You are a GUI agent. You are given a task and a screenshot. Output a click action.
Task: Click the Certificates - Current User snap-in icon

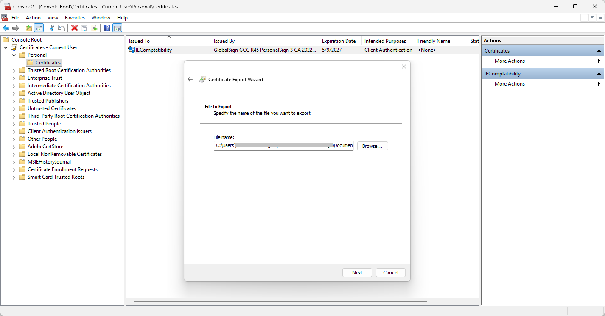[x=14, y=47]
